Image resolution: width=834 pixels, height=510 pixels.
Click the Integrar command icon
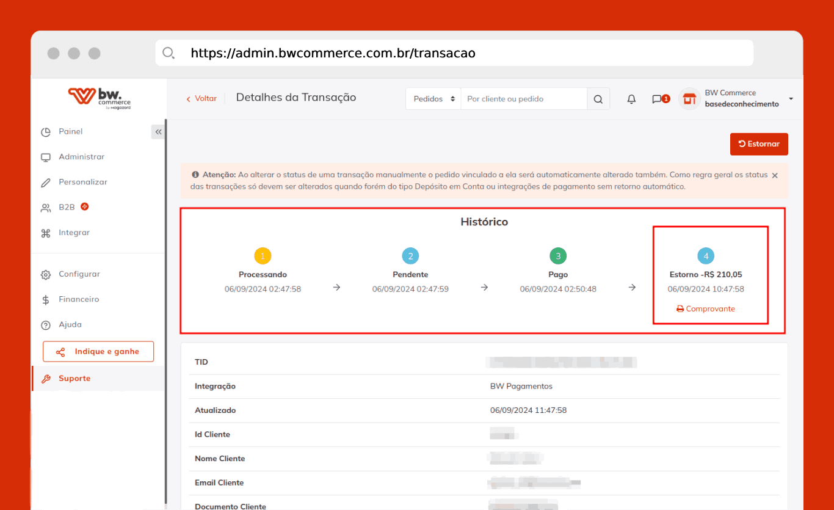(x=46, y=233)
